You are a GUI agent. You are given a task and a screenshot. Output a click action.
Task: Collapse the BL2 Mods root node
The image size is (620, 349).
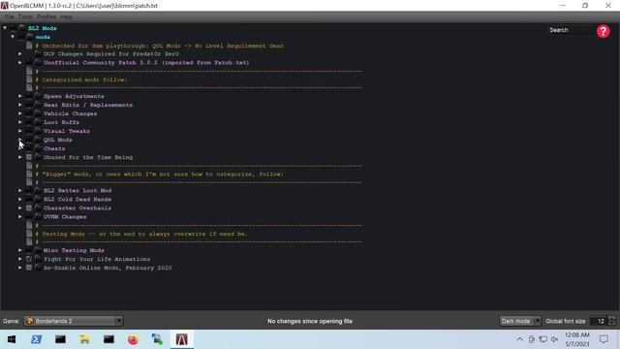point(5,28)
